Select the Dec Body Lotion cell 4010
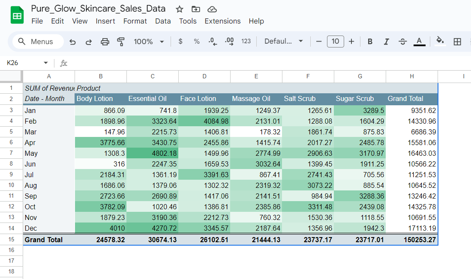This screenshot has width=471, height=279. point(101,229)
